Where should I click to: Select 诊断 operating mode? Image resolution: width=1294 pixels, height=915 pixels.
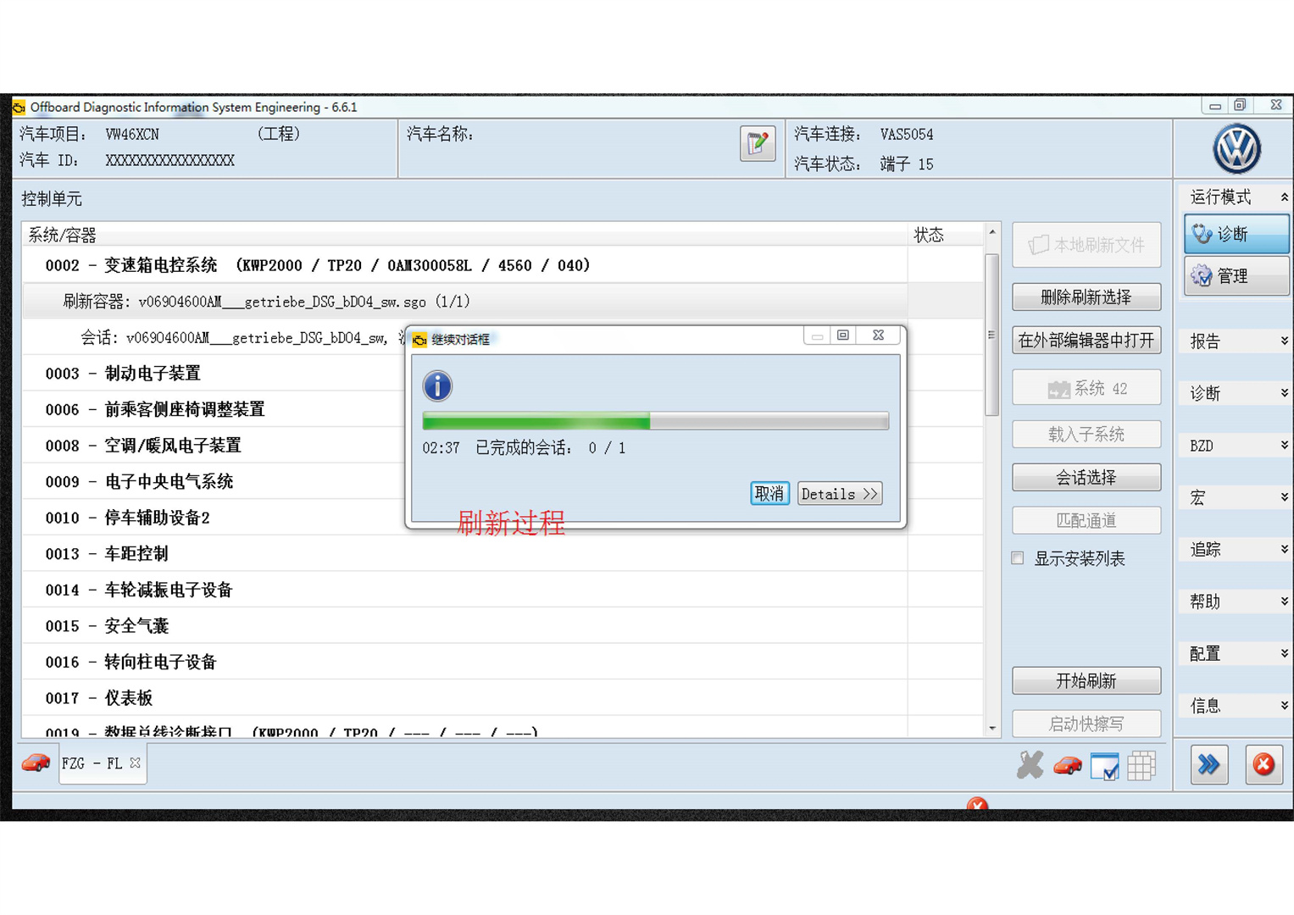coord(1236,234)
